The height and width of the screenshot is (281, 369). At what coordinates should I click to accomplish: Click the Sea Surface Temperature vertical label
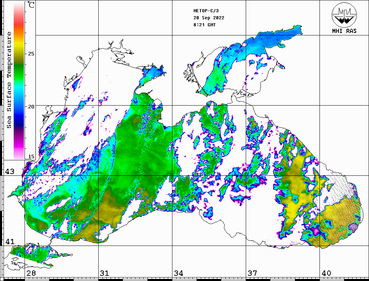(9, 80)
